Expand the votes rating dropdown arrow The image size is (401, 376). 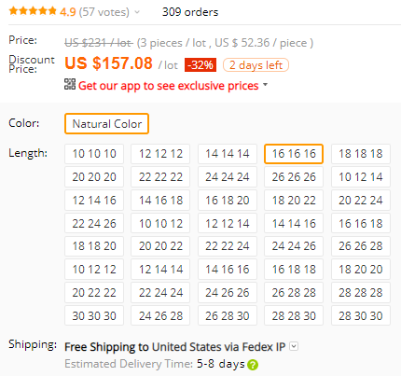tap(137, 12)
